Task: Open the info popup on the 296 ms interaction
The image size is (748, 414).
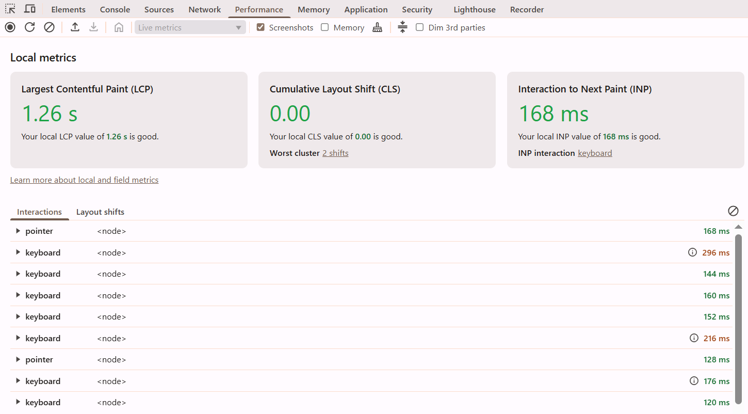Action: pos(692,252)
